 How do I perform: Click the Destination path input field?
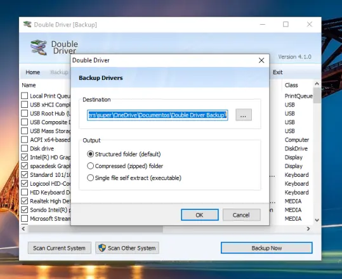[x=157, y=115]
